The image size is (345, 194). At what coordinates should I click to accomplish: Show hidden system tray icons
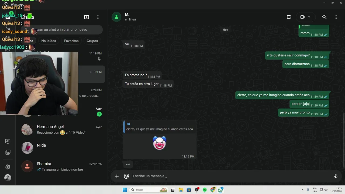click(x=302, y=190)
